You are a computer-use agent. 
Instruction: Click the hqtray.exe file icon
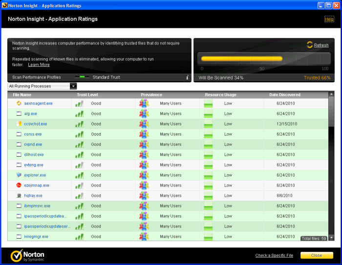coord(19,195)
